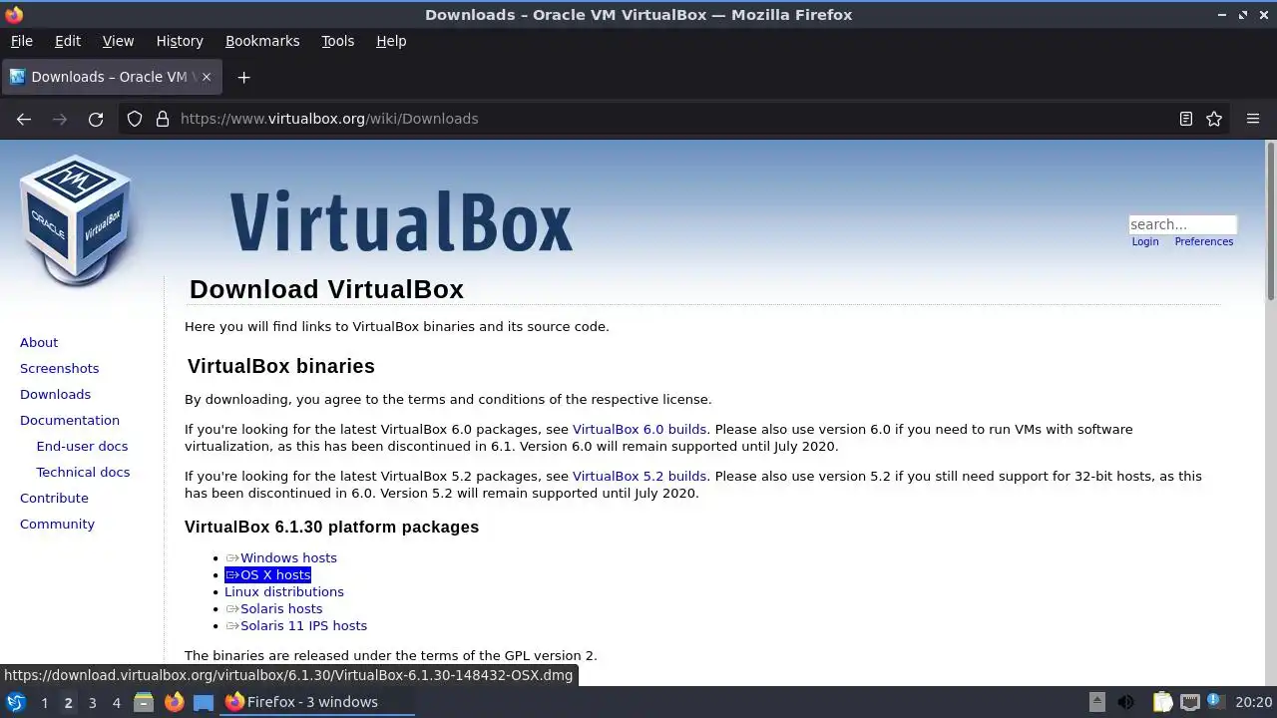Open Technical docs link
Viewport: 1277px width, 718px height.
coord(83,472)
